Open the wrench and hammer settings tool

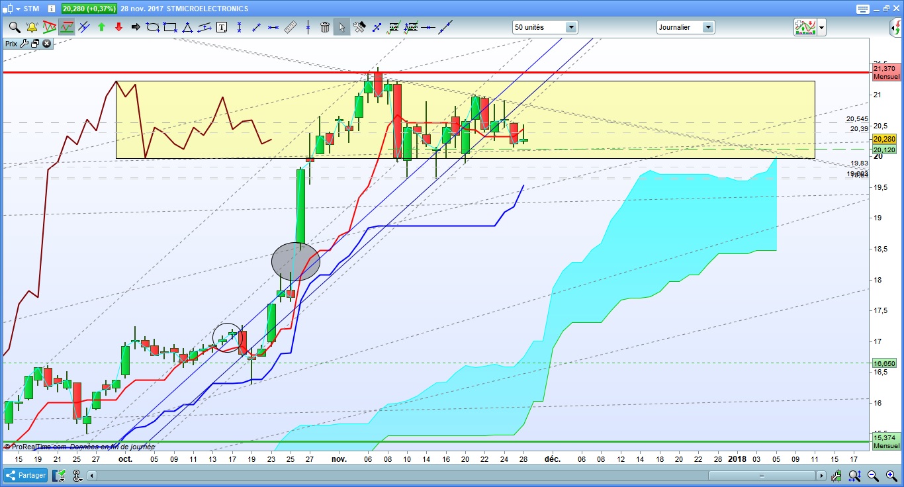(359, 27)
